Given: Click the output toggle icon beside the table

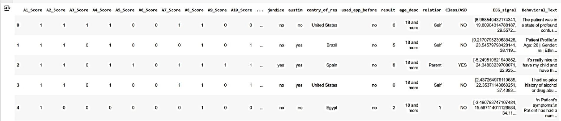Looking at the screenshot, I should [x=7, y=8].
